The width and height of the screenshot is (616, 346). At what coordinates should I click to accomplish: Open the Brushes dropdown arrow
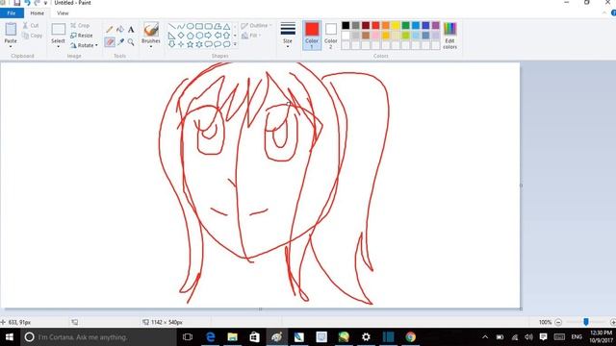[x=151, y=47]
